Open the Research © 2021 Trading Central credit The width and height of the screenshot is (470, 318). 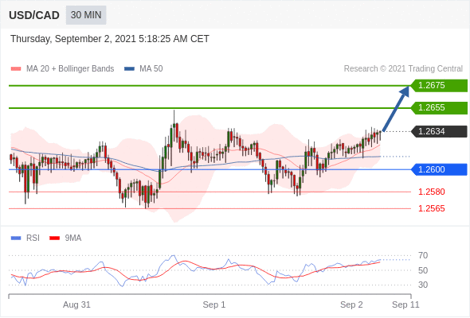pyautogui.click(x=403, y=69)
